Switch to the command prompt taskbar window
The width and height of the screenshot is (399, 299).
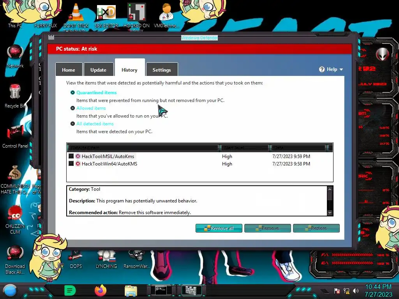click(x=161, y=290)
